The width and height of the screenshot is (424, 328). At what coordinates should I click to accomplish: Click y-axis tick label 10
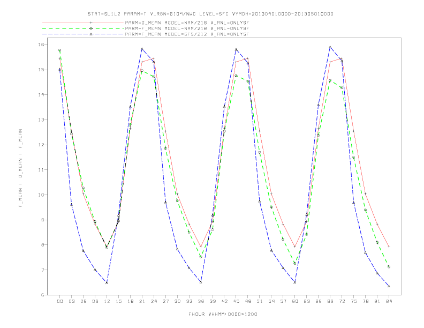tap(41, 195)
